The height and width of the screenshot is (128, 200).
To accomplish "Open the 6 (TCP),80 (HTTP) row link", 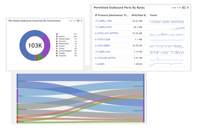I will pos(105,58).
